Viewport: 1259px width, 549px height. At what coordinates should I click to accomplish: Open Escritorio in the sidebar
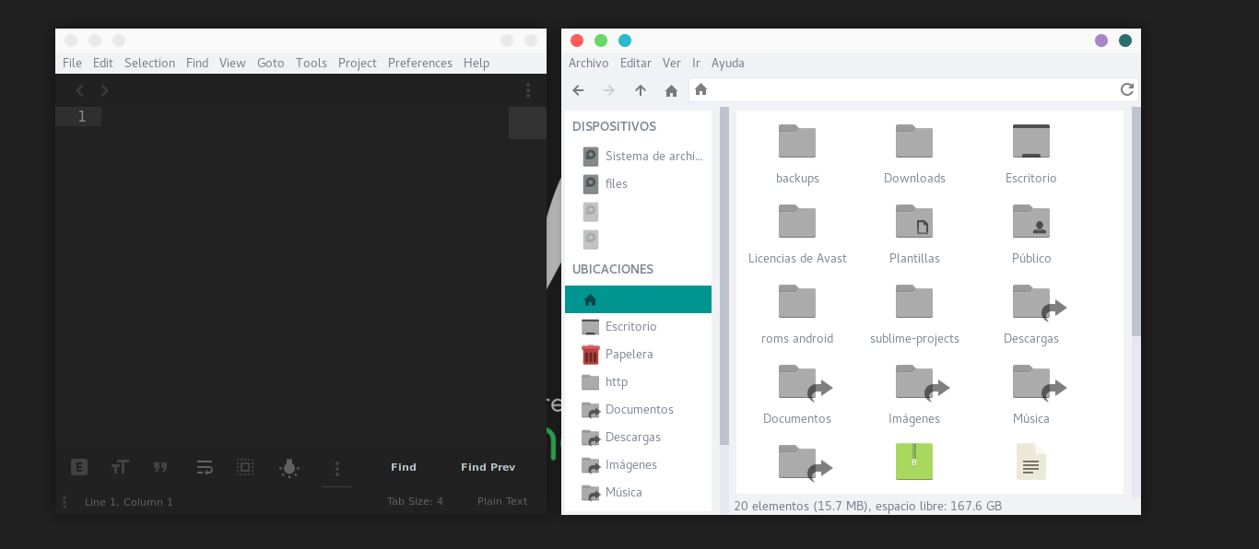pos(638,326)
